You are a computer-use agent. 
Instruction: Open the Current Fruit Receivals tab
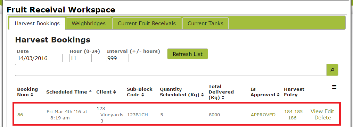click(147, 23)
